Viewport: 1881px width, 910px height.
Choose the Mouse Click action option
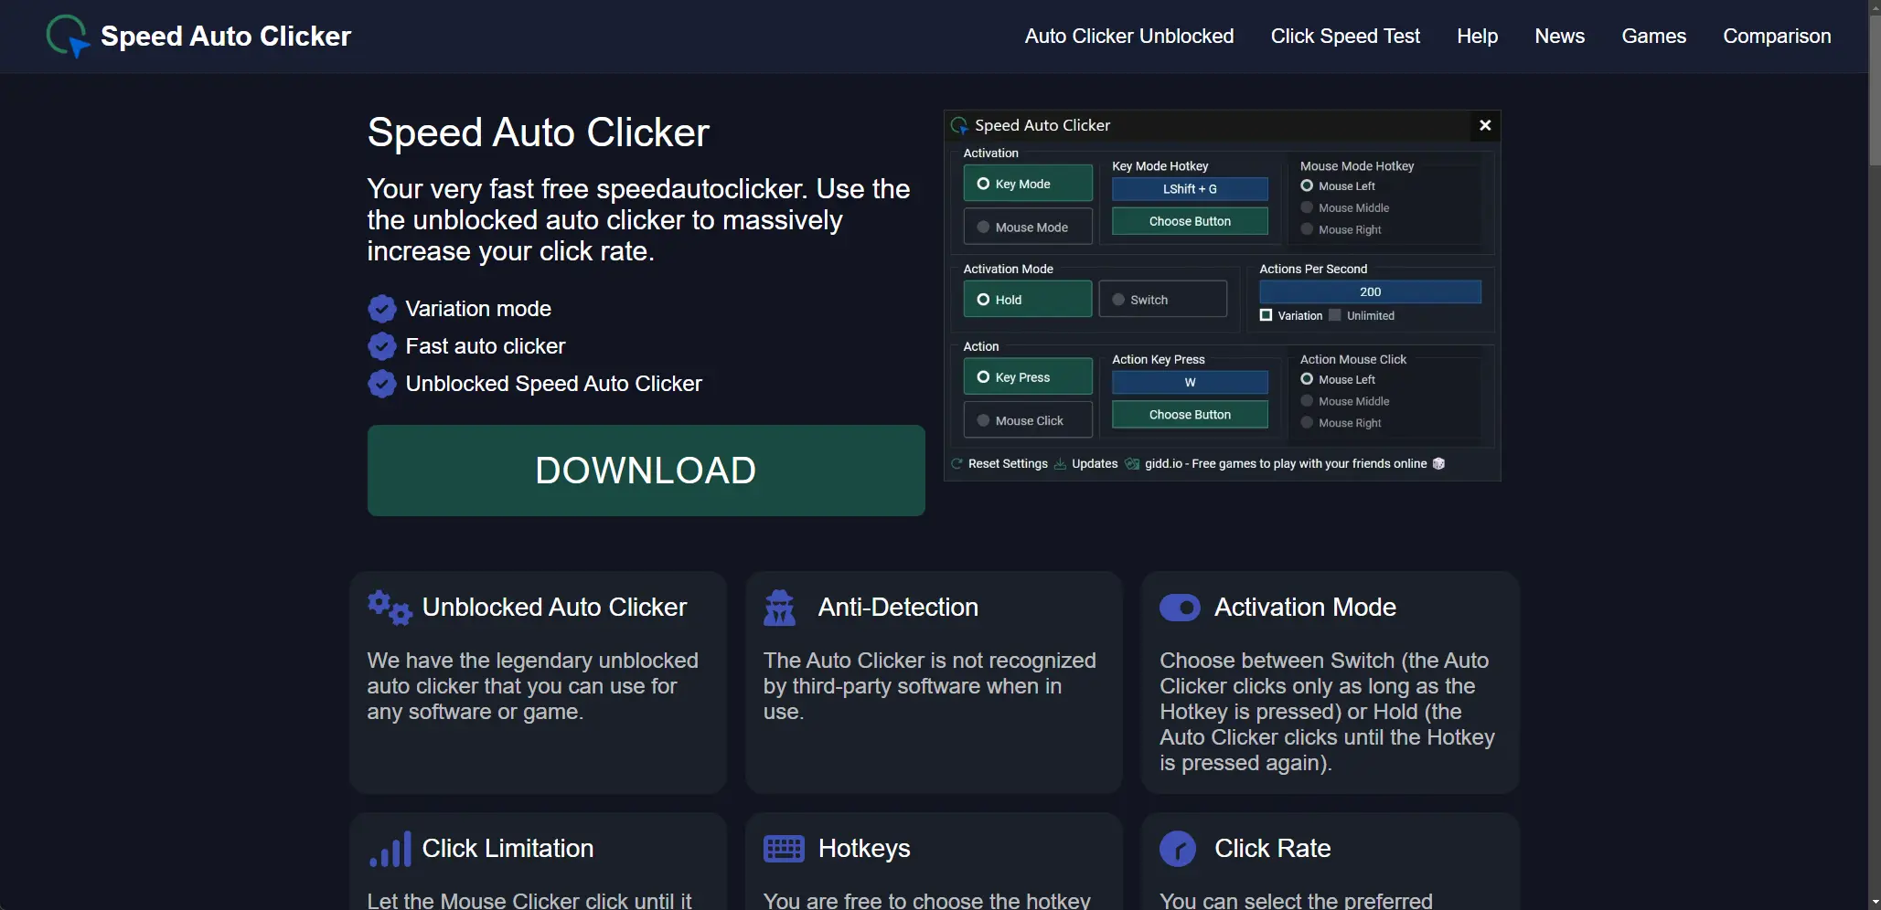click(1028, 420)
